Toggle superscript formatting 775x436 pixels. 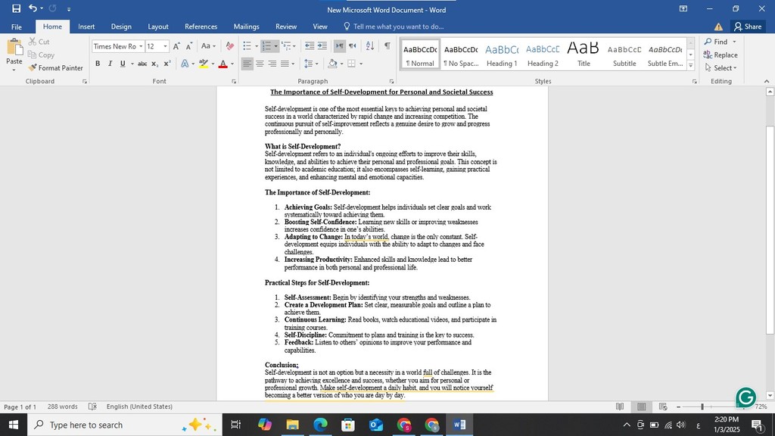tap(167, 64)
